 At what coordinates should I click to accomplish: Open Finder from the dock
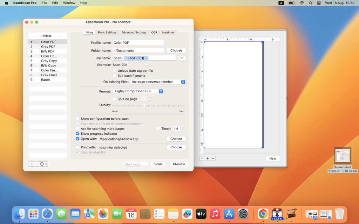pyautogui.click(x=20, y=214)
